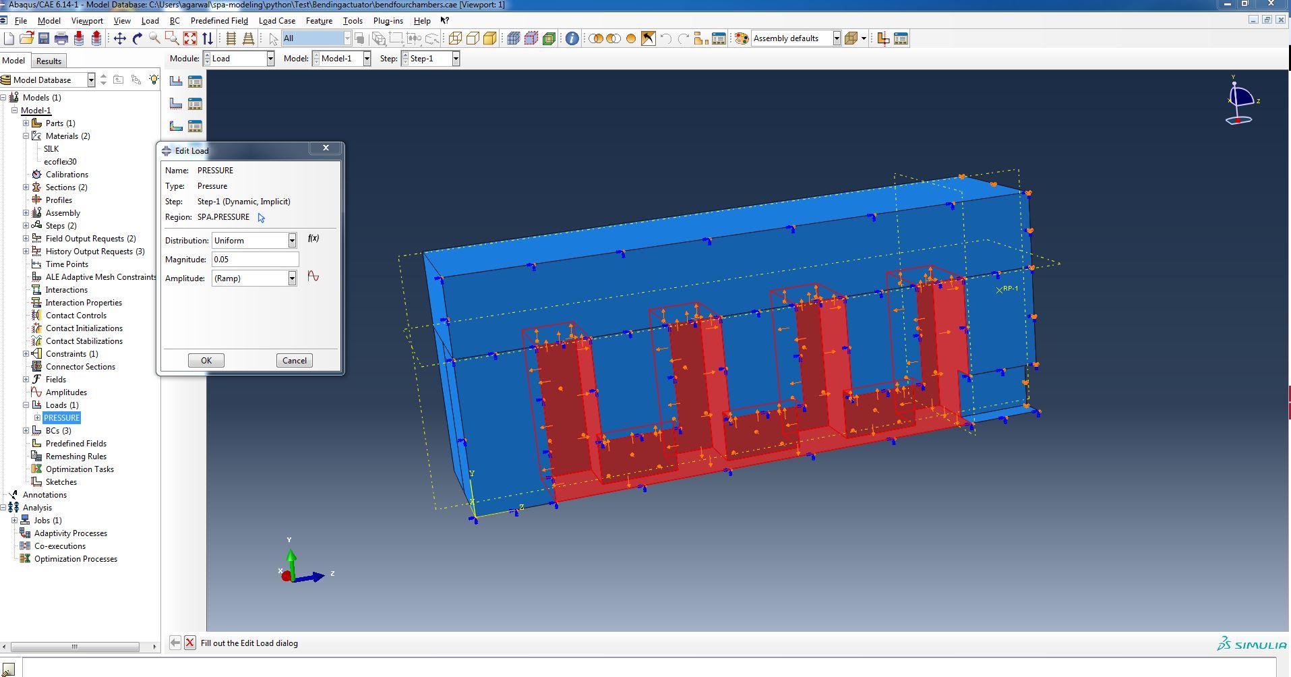Open the Viewport menu

87,21
